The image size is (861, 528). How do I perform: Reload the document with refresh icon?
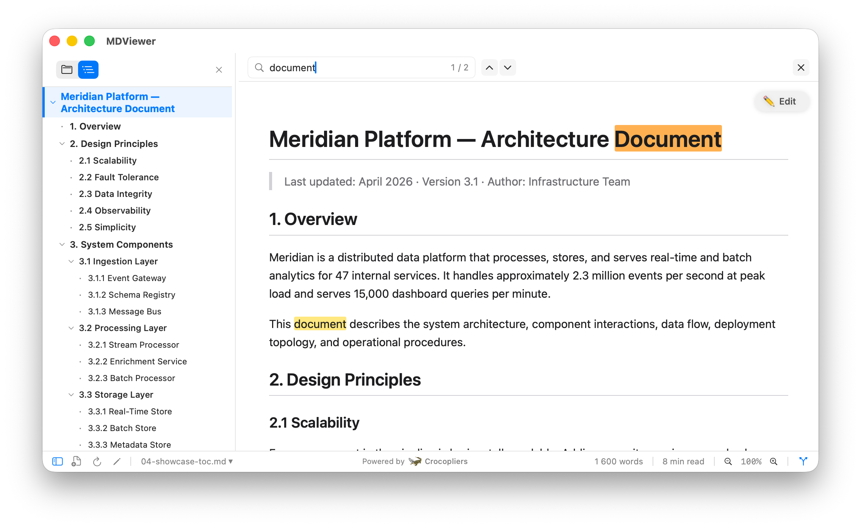(97, 461)
